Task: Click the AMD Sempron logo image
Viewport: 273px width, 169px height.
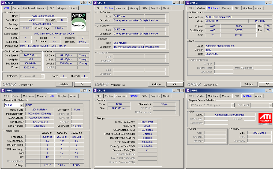Action: pos(79,22)
